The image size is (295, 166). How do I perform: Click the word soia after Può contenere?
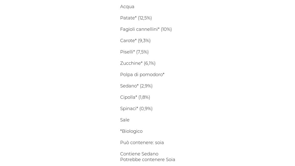point(159,143)
